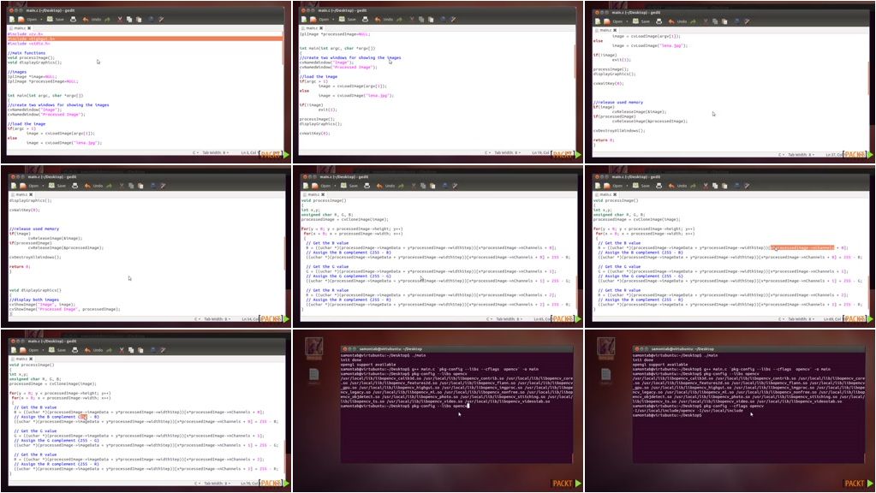Click the orange highlighted #include line

[146, 39]
